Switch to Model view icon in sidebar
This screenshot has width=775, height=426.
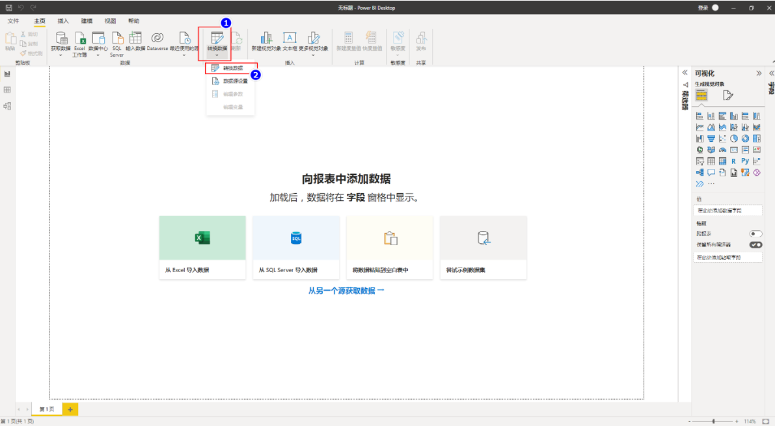coord(7,106)
